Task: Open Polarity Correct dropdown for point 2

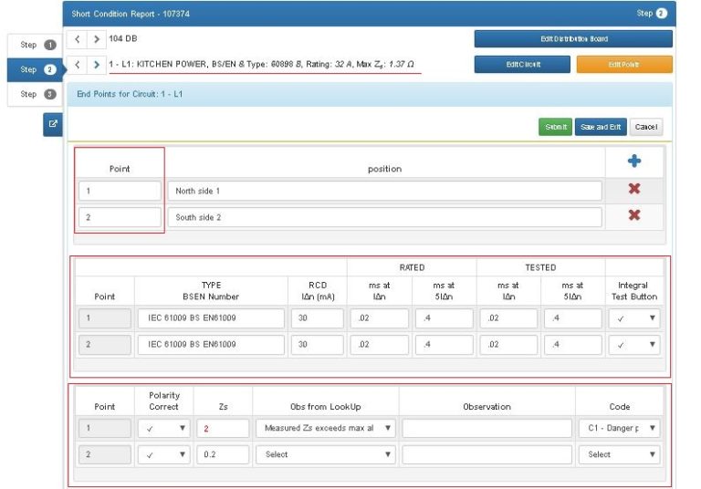Action: coord(162,454)
